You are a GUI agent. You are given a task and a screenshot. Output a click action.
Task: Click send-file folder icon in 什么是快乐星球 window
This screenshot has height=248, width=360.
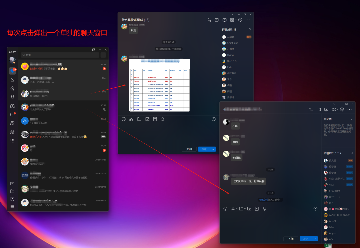pos(139,119)
